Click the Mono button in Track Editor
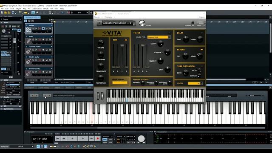This screenshot has width=272, height=153. coord(14,26)
